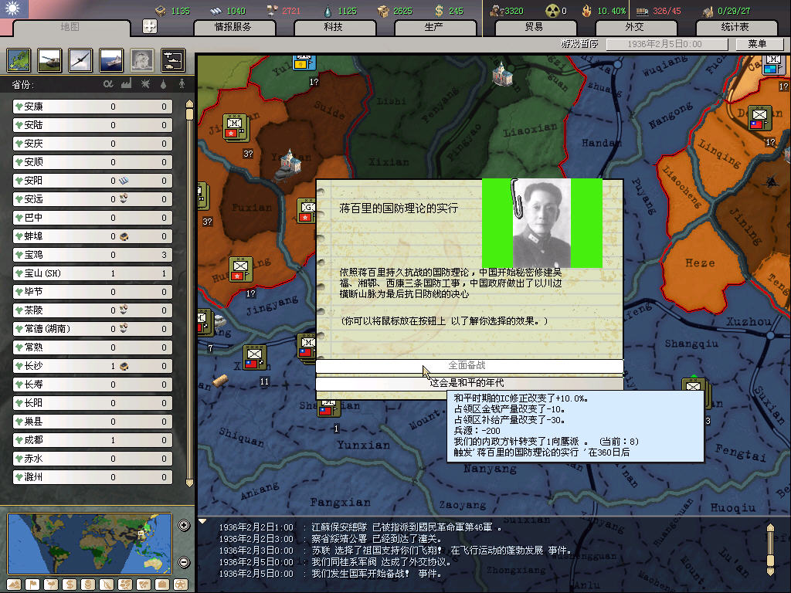Click the four-arrow move icon beside 地图 tab
This screenshot has width=791, height=593.
point(151,26)
